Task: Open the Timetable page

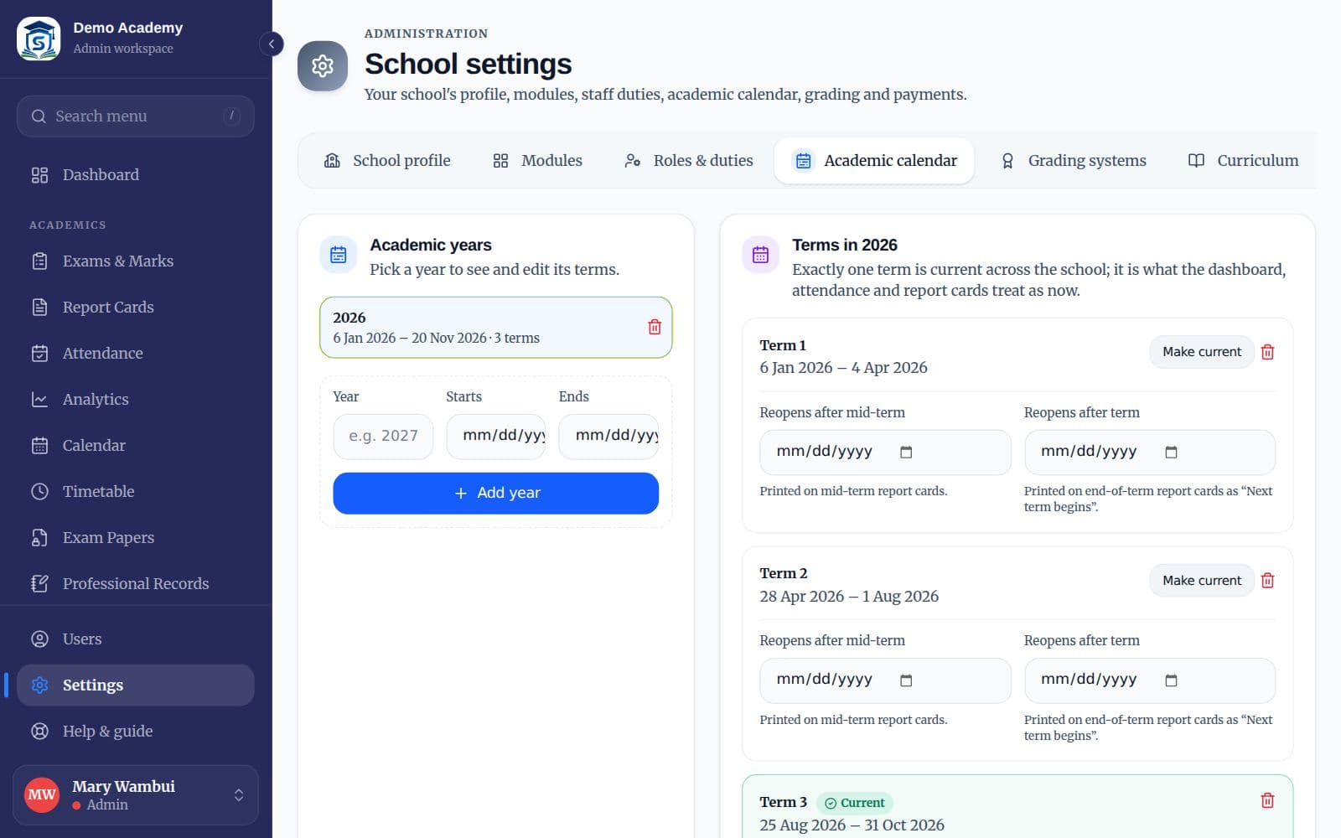Action: click(x=135, y=492)
